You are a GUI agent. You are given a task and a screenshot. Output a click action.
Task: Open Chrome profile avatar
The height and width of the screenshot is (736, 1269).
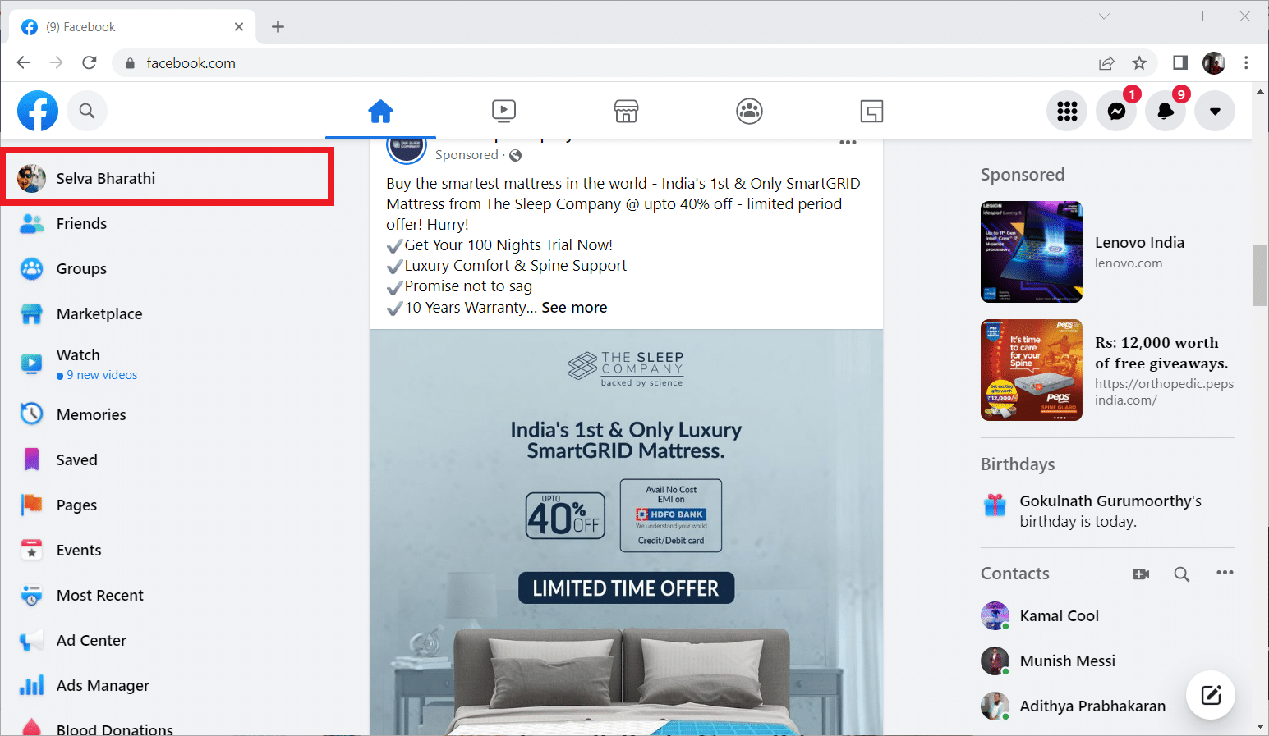(x=1214, y=62)
